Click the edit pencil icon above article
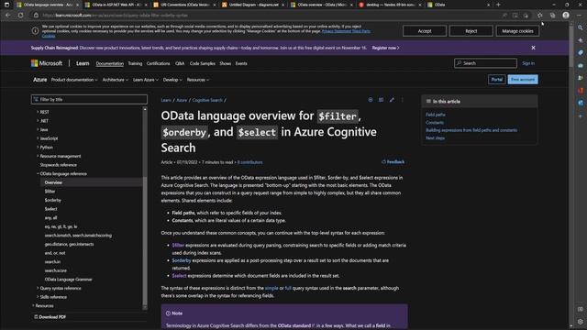This screenshot has height=330, width=587. tap(392, 100)
